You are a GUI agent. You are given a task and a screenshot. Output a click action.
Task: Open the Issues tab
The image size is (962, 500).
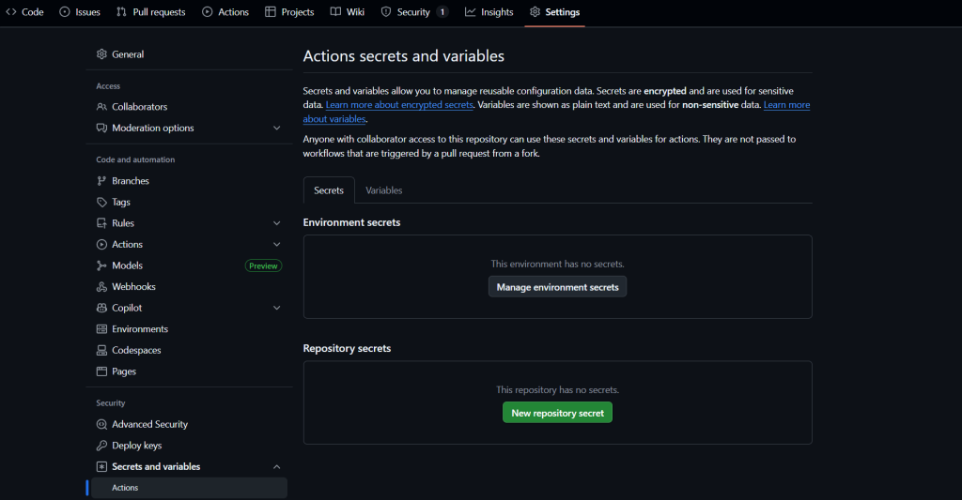coord(80,12)
